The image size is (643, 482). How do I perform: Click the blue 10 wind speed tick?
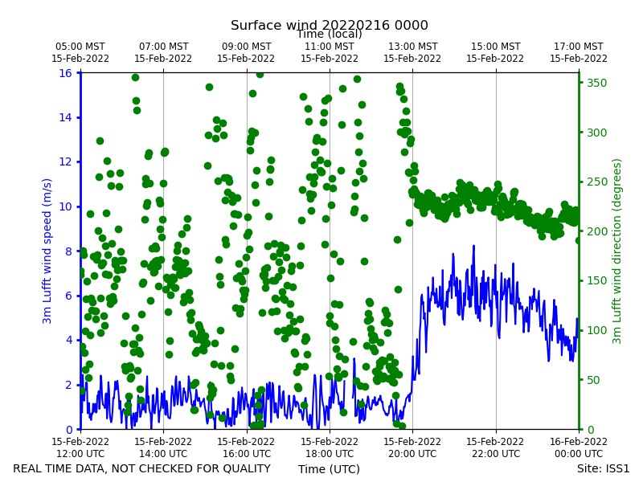pos(65,206)
